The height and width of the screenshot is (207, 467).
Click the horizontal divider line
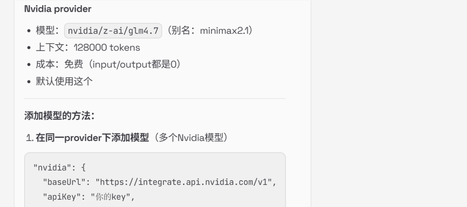click(155, 99)
